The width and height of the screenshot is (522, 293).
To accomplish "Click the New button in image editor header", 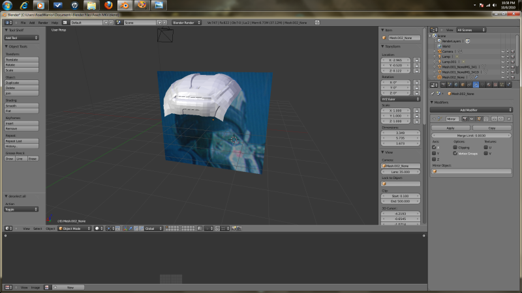I will tap(70, 287).
